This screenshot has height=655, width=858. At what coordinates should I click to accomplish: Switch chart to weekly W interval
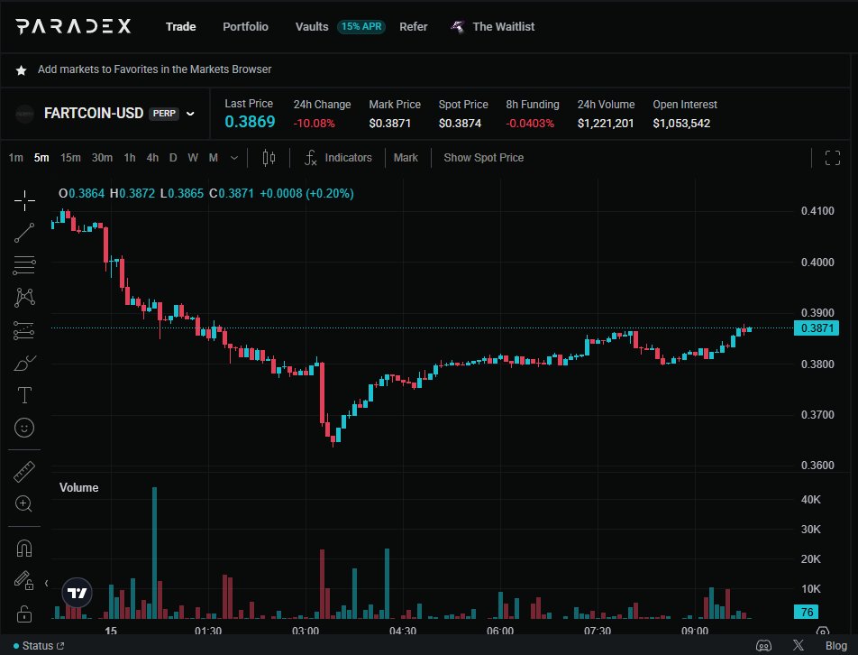[x=193, y=158]
